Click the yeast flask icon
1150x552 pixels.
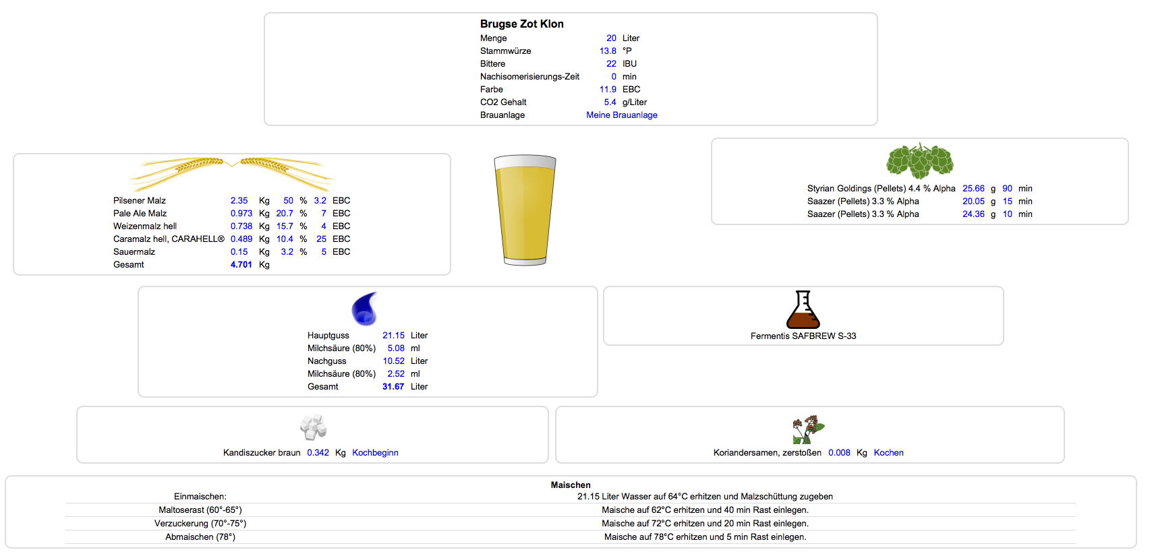point(803,309)
